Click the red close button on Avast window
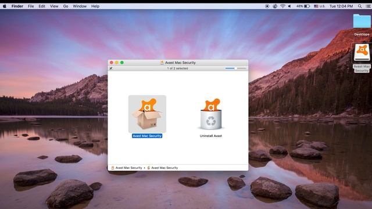 coord(112,63)
